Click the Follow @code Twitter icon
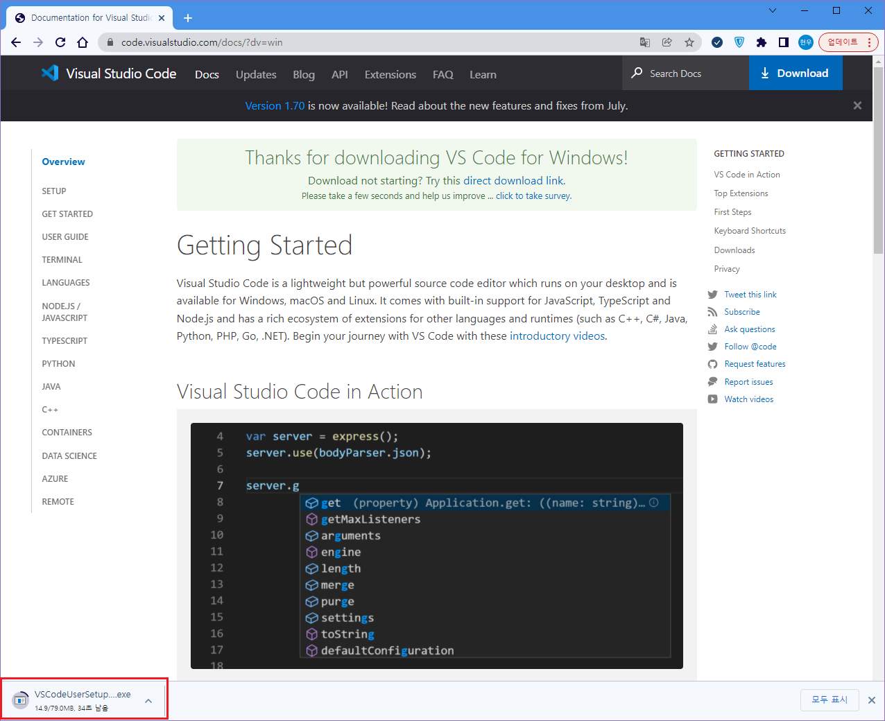Viewport: 885px width, 721px height. tap(712, 347)
